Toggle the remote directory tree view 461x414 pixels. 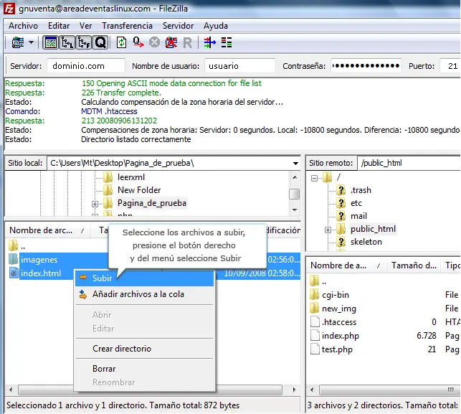(83, 43)
